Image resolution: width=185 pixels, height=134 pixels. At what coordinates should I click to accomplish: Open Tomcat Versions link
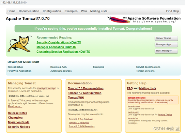coord(145,71)
